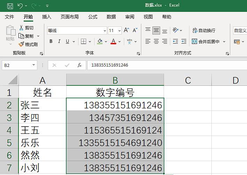The width and height of the screenshot is (247, 175).
Task: Switch to the 数据 ribbon tab
Action: [x=111, y=17]
